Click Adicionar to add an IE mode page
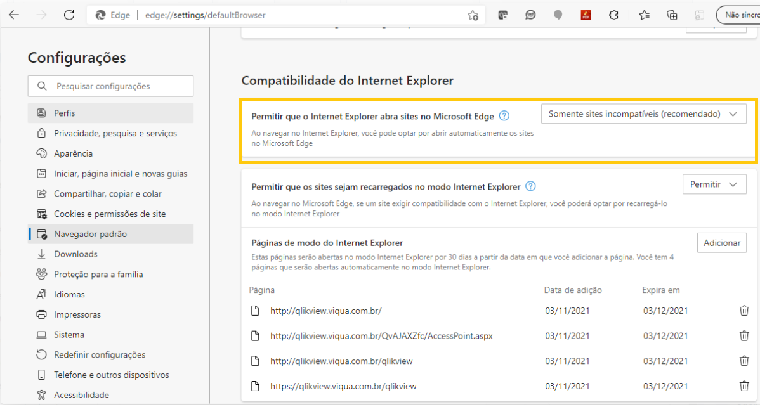Screen dimensions: 760x407 722,243
